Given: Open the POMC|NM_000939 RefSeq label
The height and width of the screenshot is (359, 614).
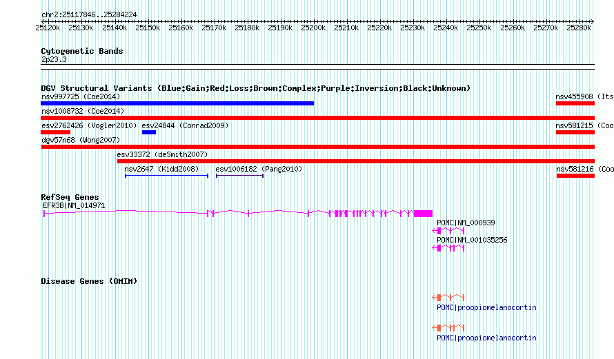Looking at the screenshot, I should (x=466, y=223).
